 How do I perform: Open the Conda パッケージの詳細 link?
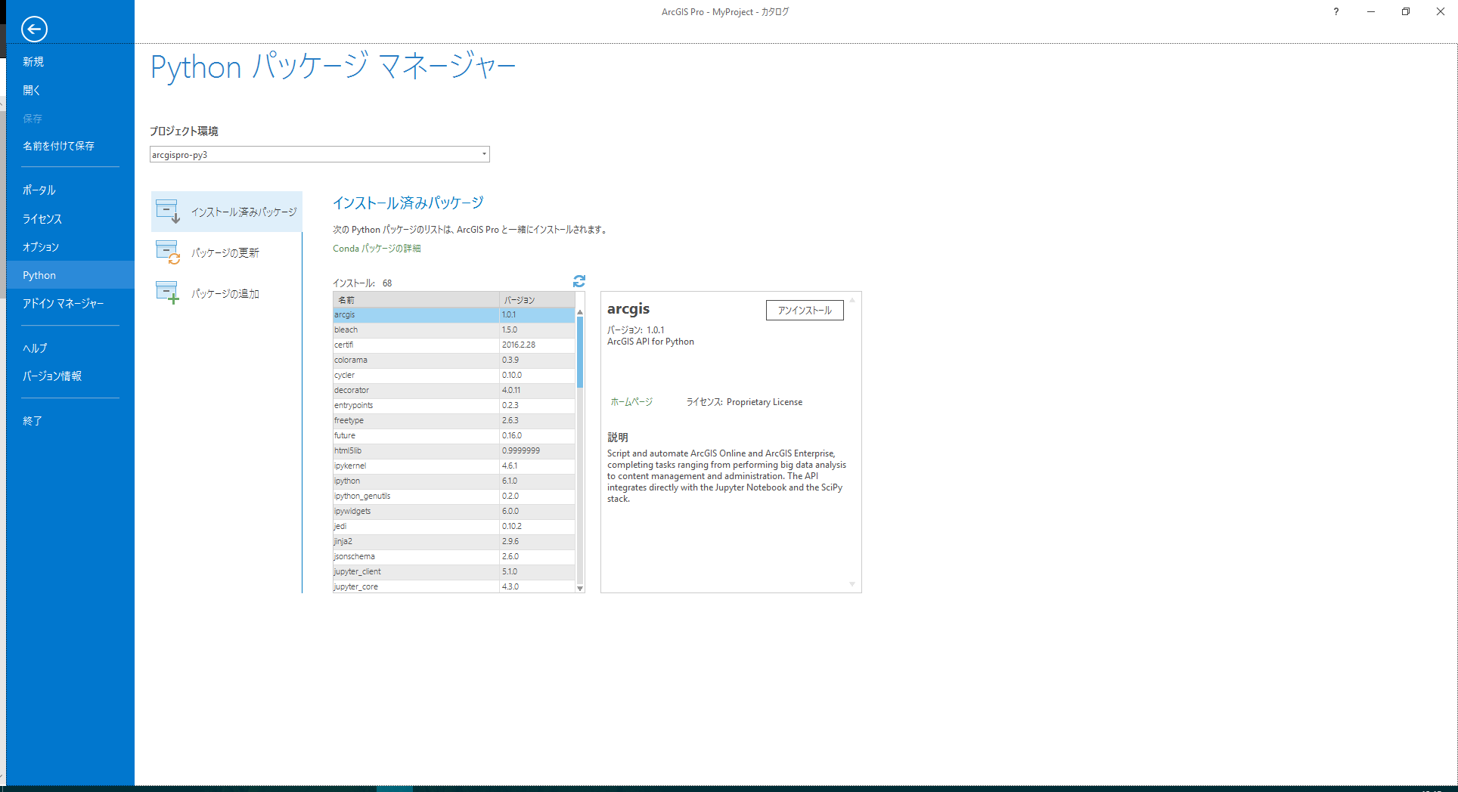click(x=377, y=248)
